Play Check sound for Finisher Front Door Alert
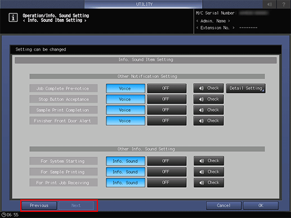 [208, 121]
